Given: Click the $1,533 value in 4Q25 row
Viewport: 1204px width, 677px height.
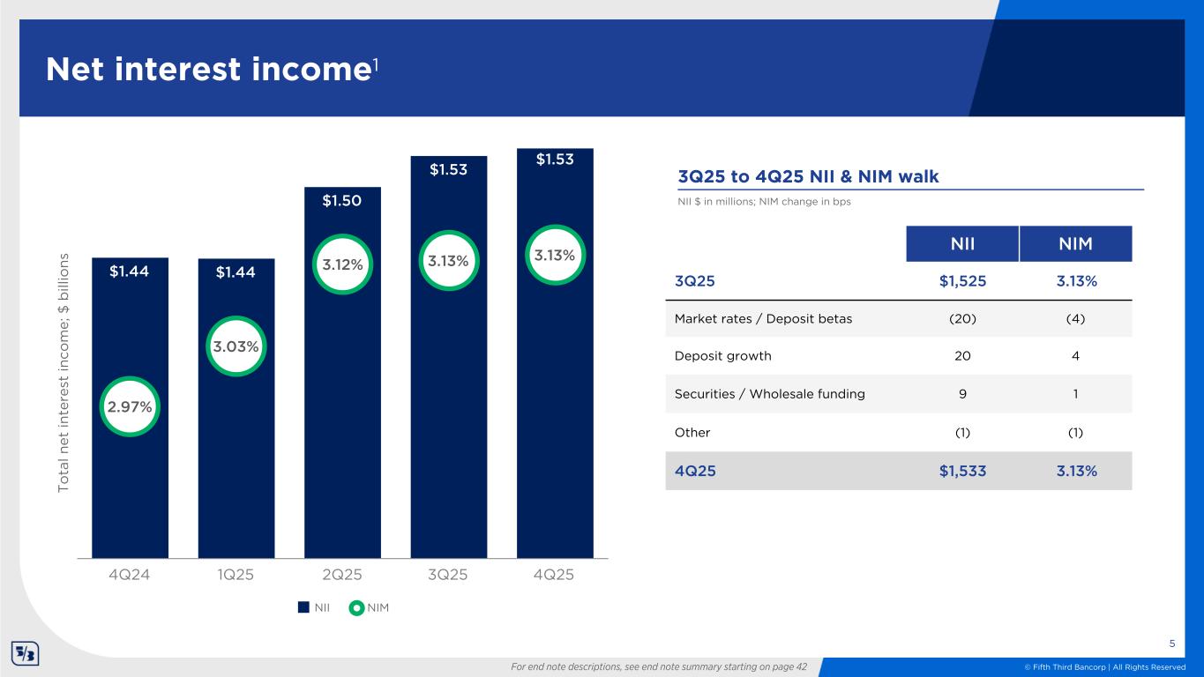Looking at the screenshot, I should coord(962,471).
